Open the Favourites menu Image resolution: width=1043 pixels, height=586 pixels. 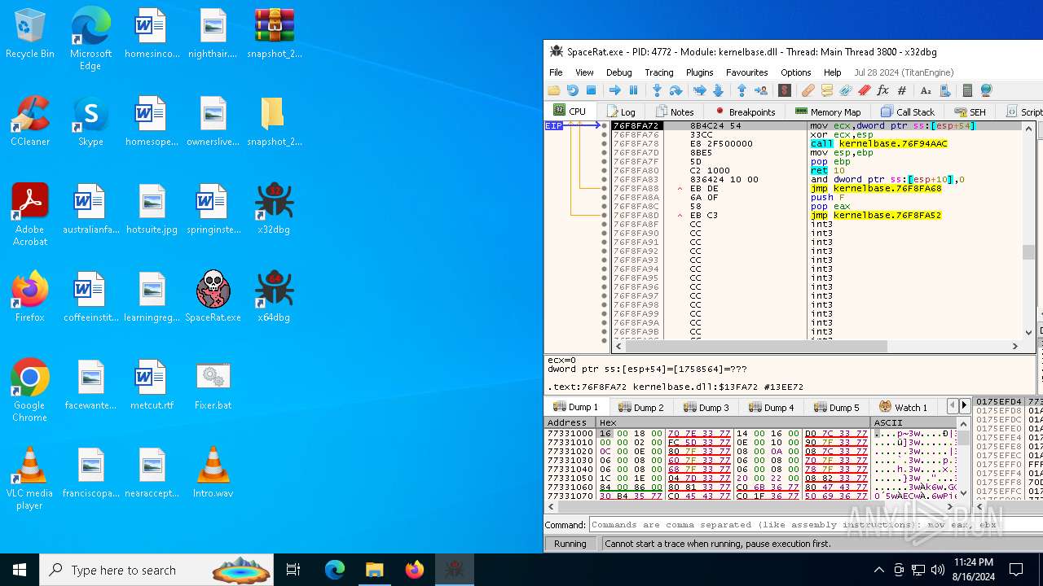pyautogui.click(x=746, y=72)
